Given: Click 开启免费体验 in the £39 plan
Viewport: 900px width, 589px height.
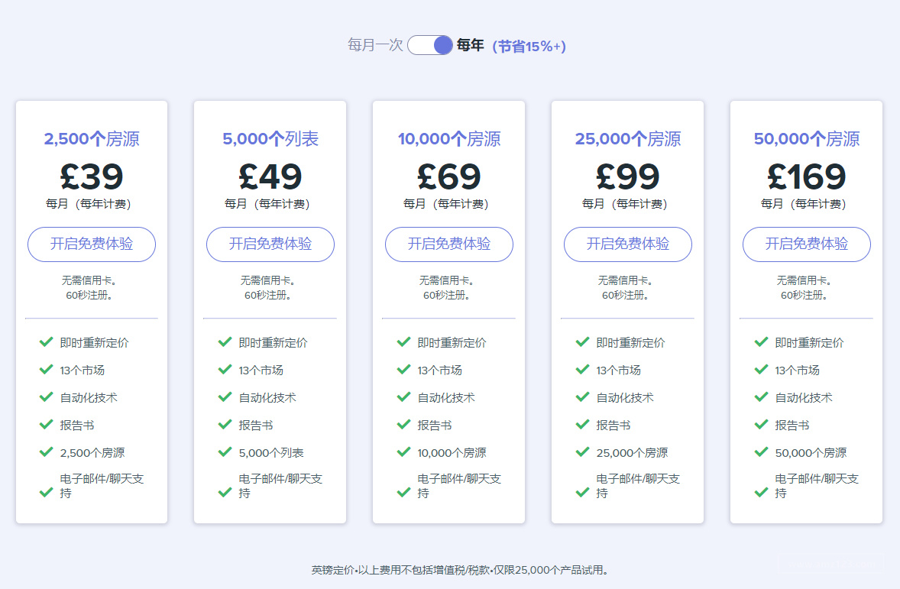Looking at the screenshot, I should 92,244.
